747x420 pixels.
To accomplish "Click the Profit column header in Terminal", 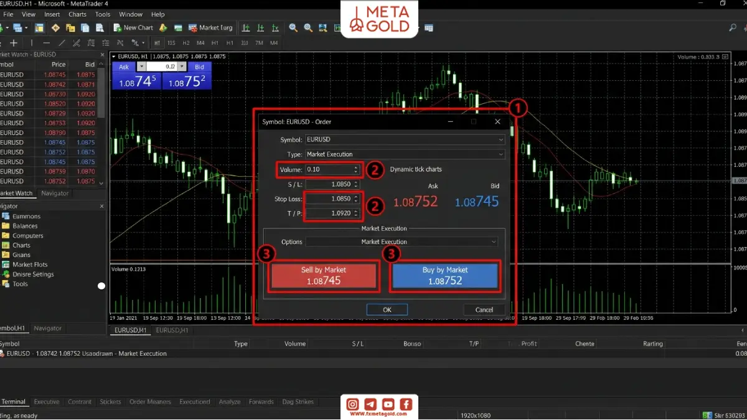I will click(x=529, y=343).
